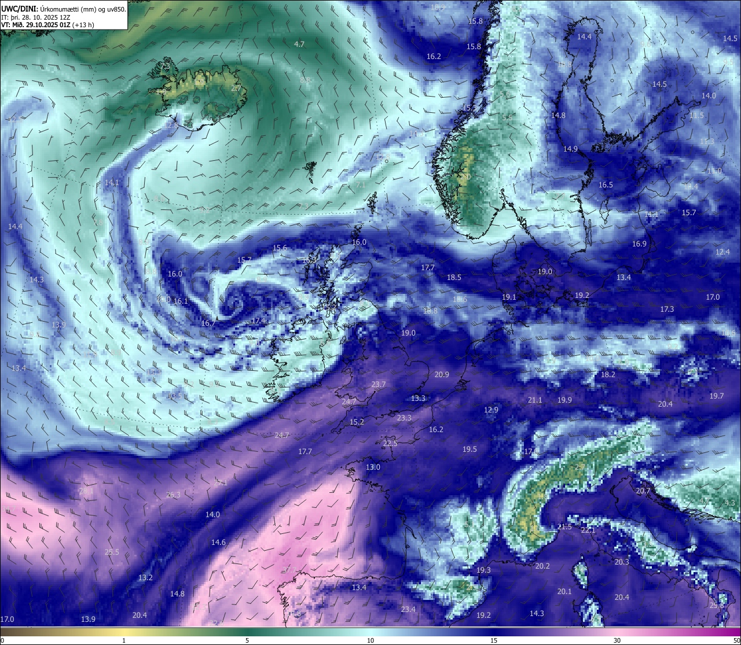The image size is (741, 645).
Task: Click the 12.9 value label
Action: (x=491, y=410)
